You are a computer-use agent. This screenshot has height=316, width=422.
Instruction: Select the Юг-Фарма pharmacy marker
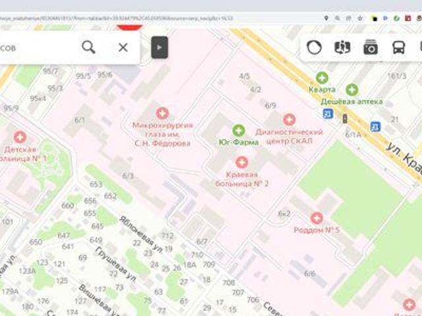[239, 130]
